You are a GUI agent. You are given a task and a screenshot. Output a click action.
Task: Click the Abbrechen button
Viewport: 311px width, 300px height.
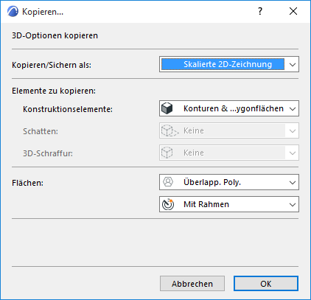coord(192,284)
